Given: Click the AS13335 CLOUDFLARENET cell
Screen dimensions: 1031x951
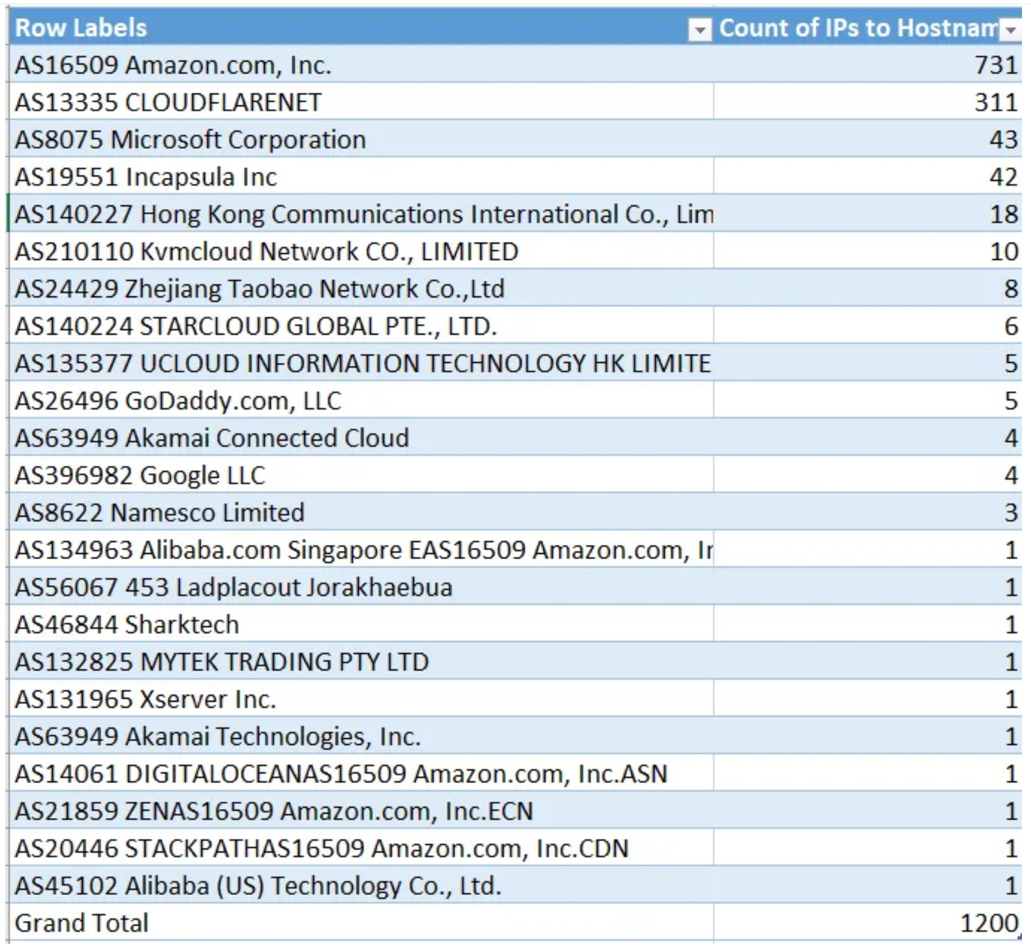Looking at the screenshot, I should pos(168,102).
